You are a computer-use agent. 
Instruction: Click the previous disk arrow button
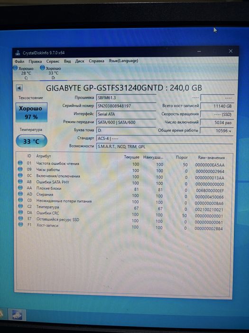coord(19,88)
